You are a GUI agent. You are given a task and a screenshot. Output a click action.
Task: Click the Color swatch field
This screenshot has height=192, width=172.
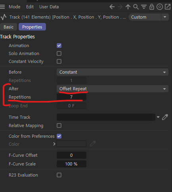pos(71,144)
